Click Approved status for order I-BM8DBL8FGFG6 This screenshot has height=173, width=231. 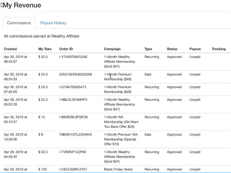pyautogui.click(x=174, y=117)
